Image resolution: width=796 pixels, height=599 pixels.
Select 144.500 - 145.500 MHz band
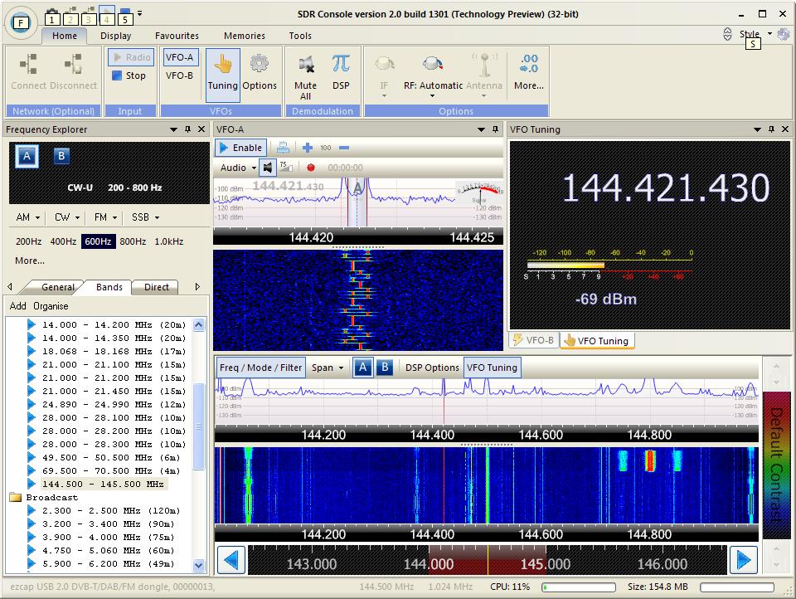tap(103, 485)
